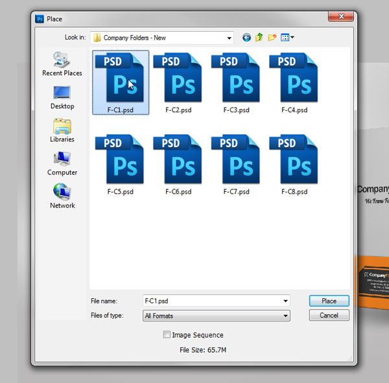Click the Place button
The width and height of the screenshot is (389, 383).
point(329,301)
